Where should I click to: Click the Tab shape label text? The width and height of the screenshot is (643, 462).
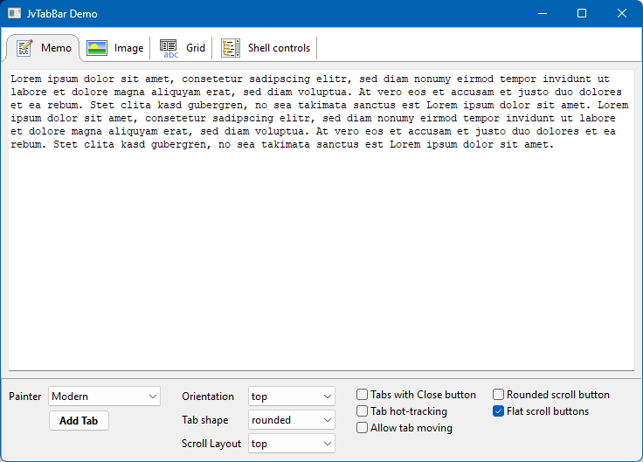point(205,420)
